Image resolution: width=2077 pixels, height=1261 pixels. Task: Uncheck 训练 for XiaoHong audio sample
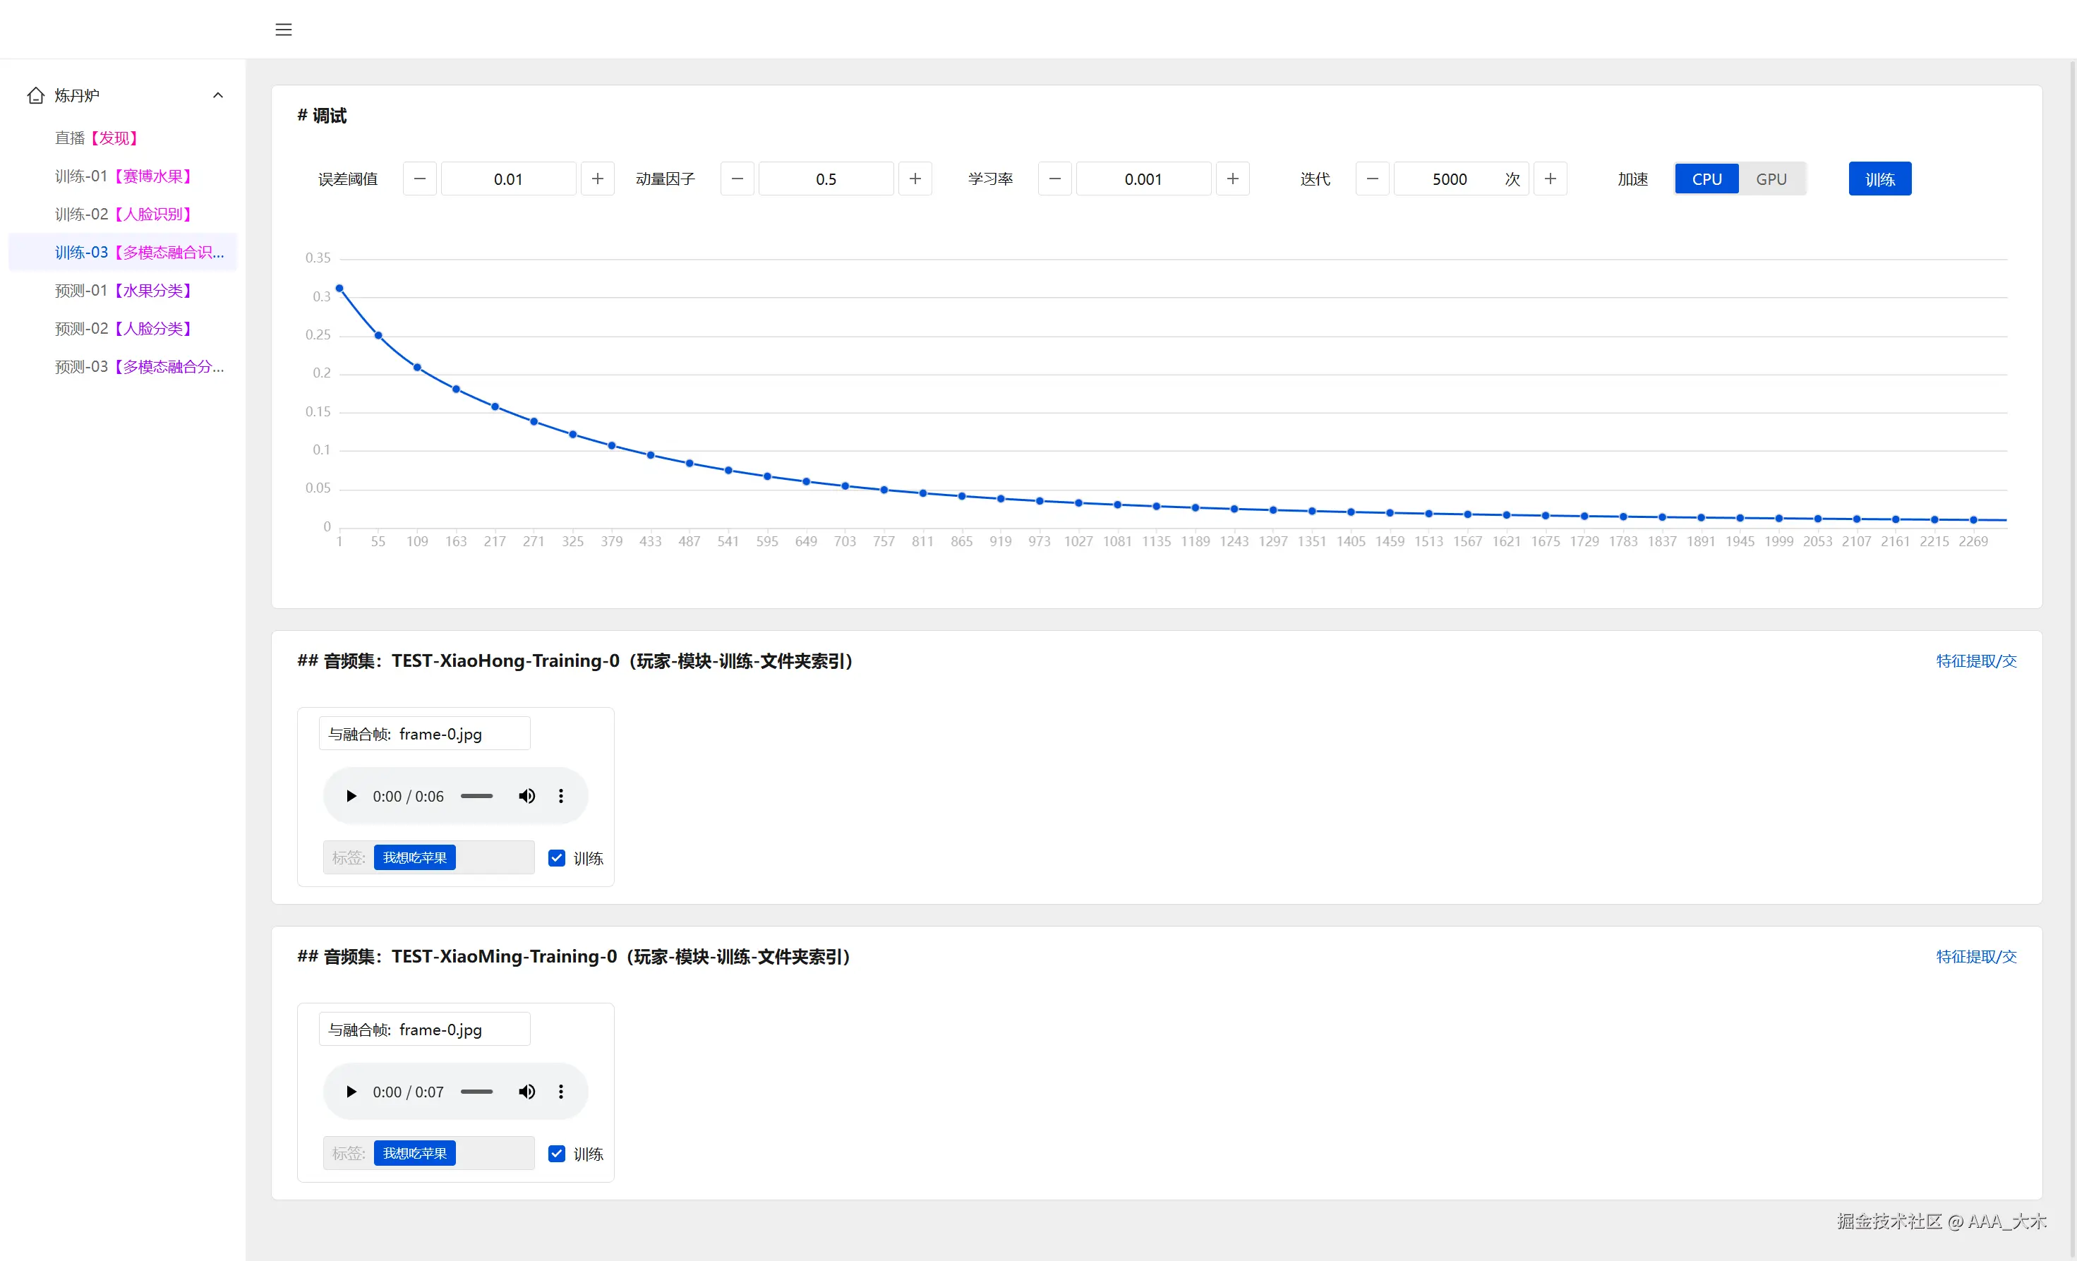(556, 857)
